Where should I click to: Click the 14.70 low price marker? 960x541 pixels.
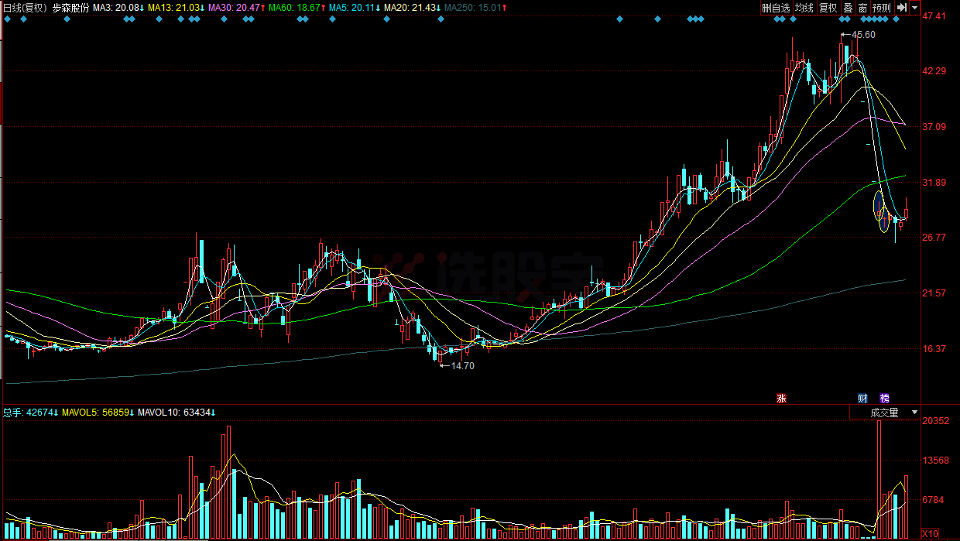pos(461,365)
